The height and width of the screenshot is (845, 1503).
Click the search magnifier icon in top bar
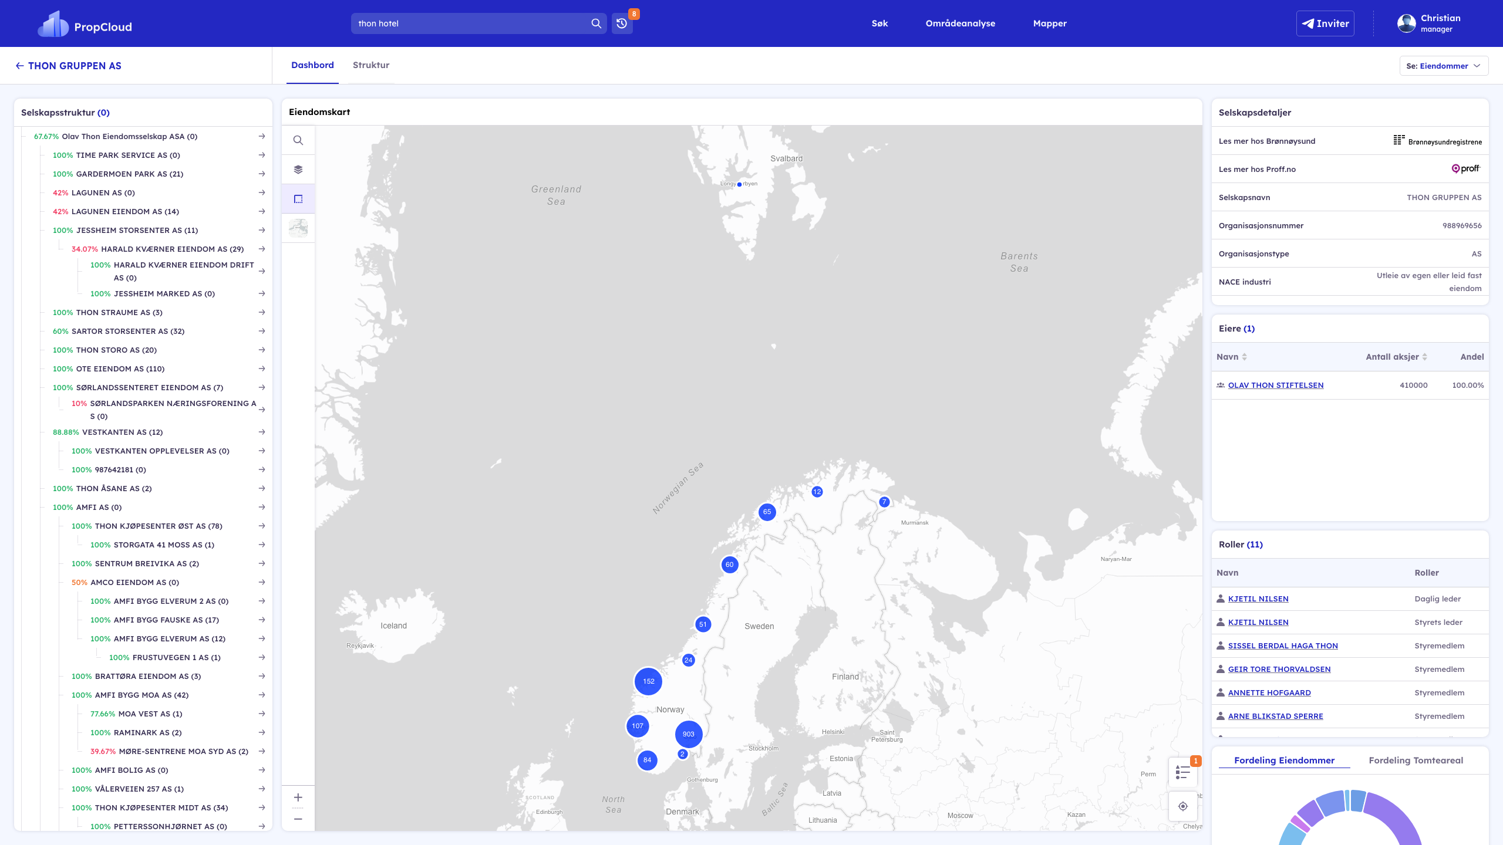tap(596, 23)
